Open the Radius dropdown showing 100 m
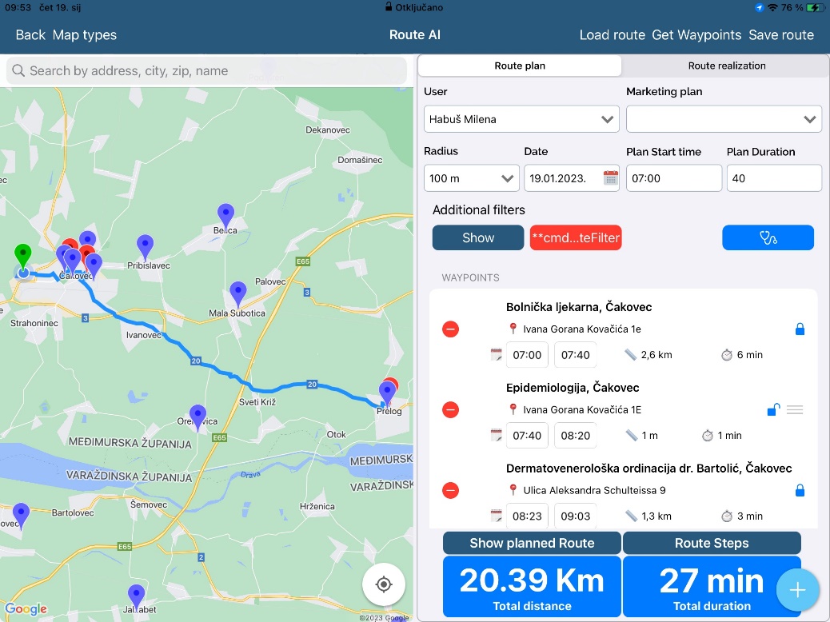Image resolution: width=830 pixels, height=622 pixels. tap(472, 178)
